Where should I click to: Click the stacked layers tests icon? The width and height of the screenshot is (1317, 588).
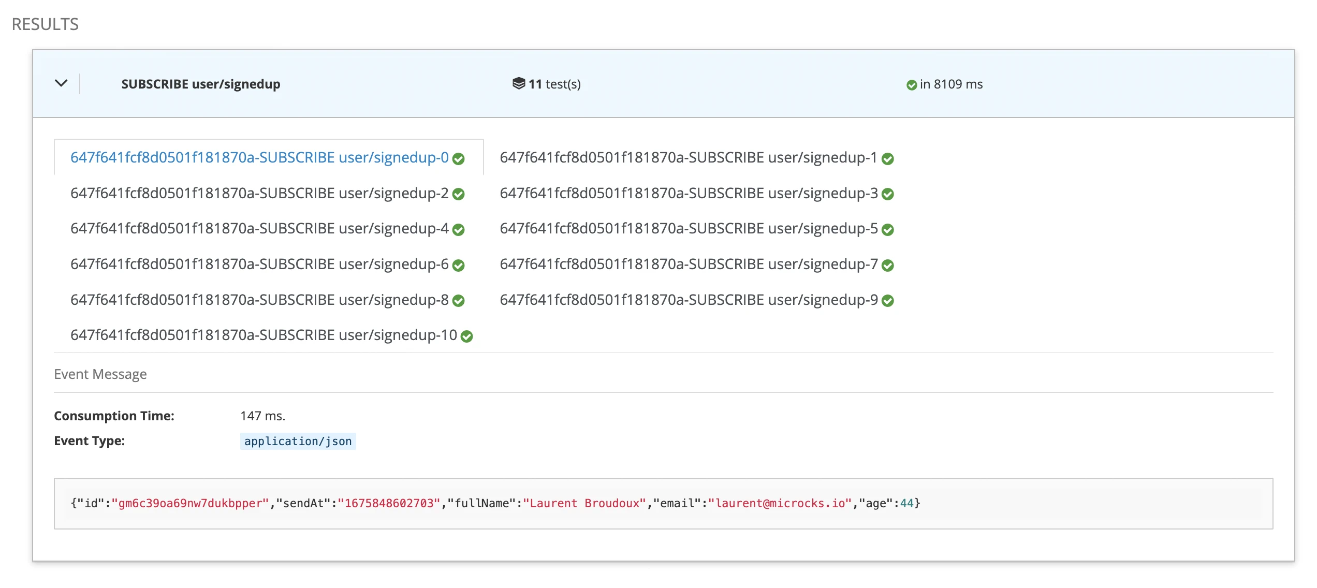pyautogui.click(x=518, y=83)
